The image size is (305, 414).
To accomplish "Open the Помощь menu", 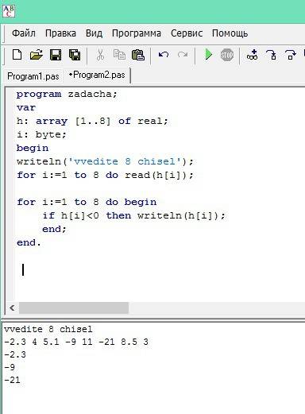I will (230, 33).
